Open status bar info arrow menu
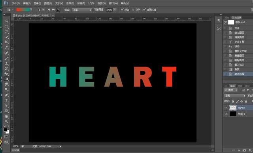 pyautogui.click(x=60, y=146)
